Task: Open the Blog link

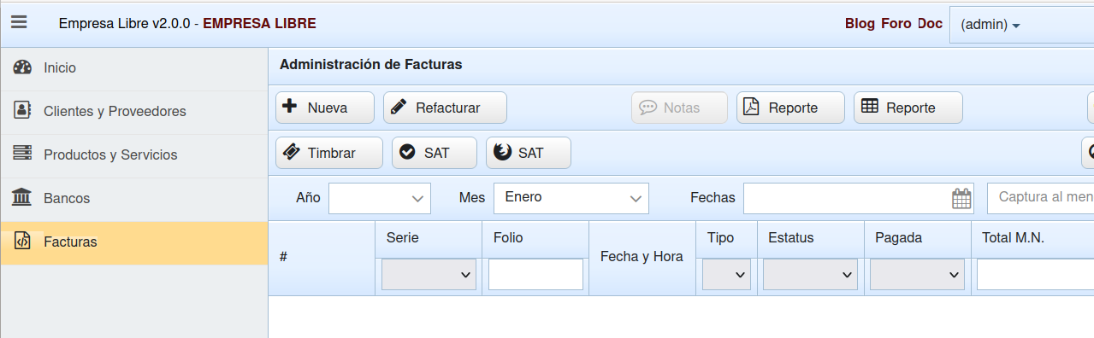Action: [x=860, y=24]
